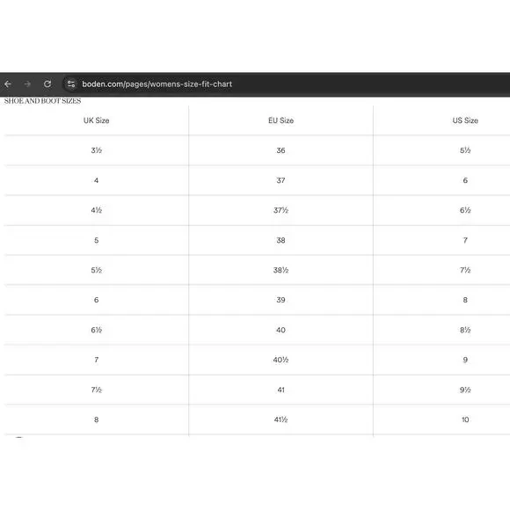Select the EU size 41 cell

click(281, 390)
